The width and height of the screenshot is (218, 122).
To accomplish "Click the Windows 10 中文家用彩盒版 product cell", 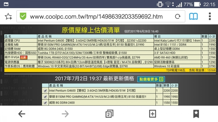I will point(95,66).
